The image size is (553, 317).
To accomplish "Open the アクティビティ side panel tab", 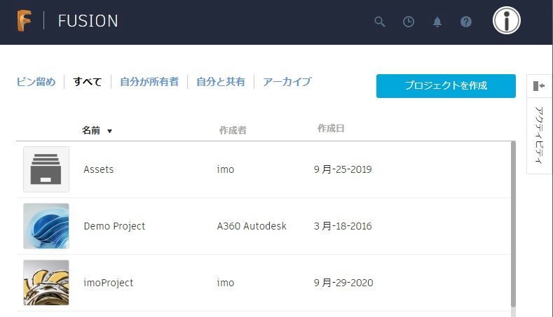I will click(539, 135).
